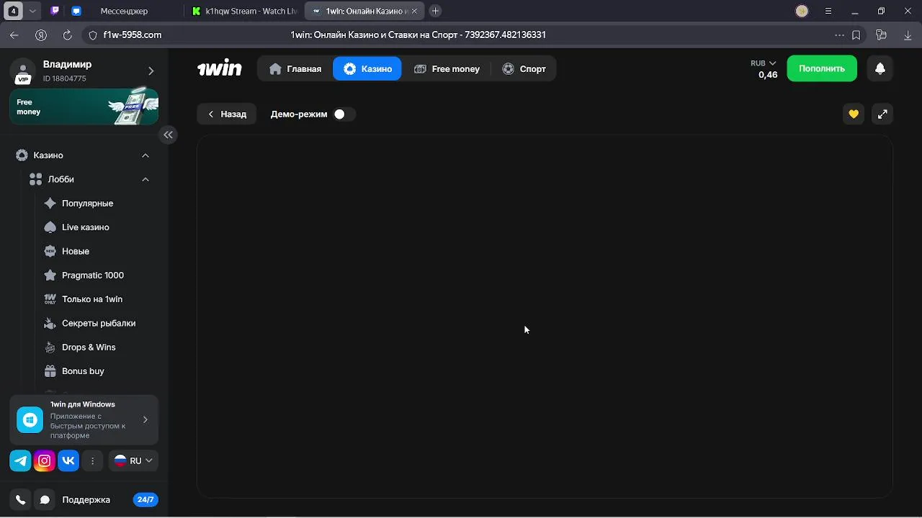
Task: Open Только на 1win category
Action: 92,299
